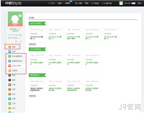Open the 订单 orders sidebar icon

(10, 103)
